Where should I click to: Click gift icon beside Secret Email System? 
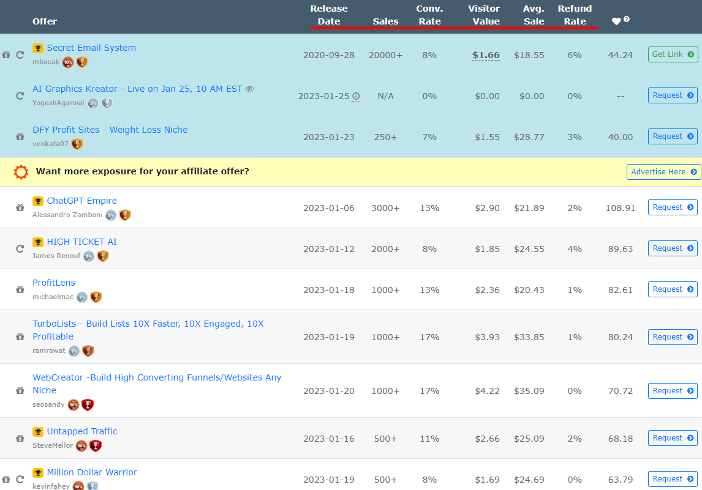(6, 55)
